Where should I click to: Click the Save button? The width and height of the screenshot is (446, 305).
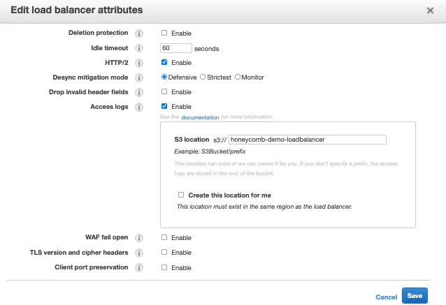click(x=414, y=296)
